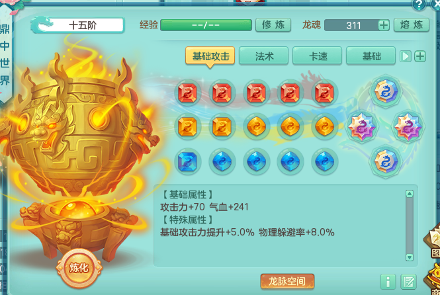Viewport: 440px width, 295px height.
Task: Open the info help icon
Action: (388, 282)
